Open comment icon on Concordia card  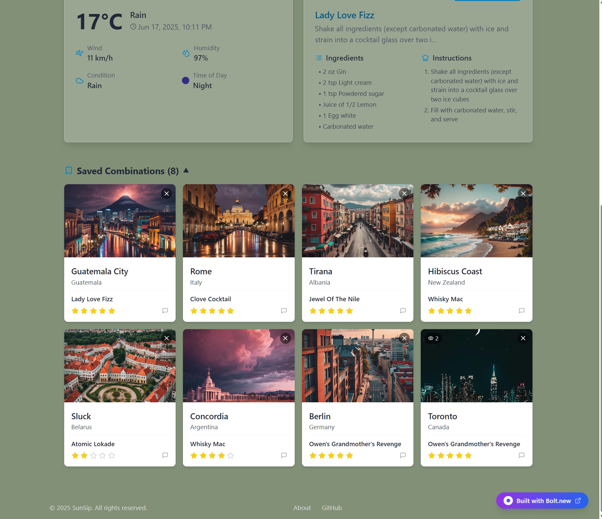(x=284, y=455)
